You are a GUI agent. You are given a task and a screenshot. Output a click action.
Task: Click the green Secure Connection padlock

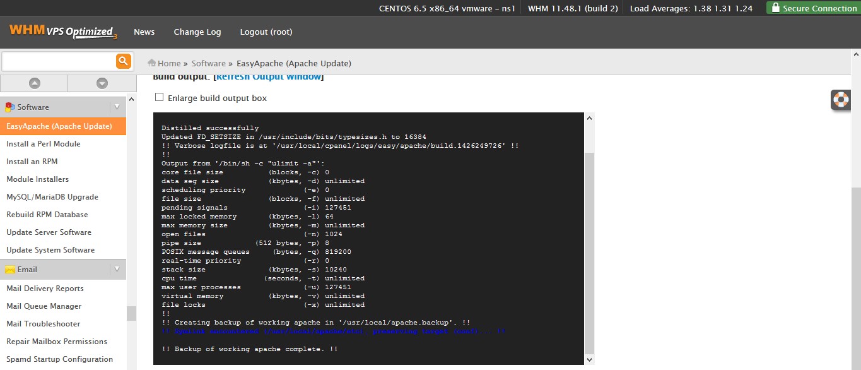pos(775,8)
